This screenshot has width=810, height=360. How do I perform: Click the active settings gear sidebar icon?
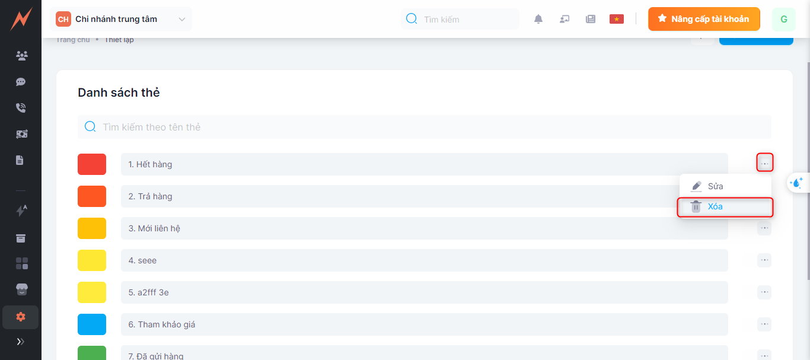point(21,317)
